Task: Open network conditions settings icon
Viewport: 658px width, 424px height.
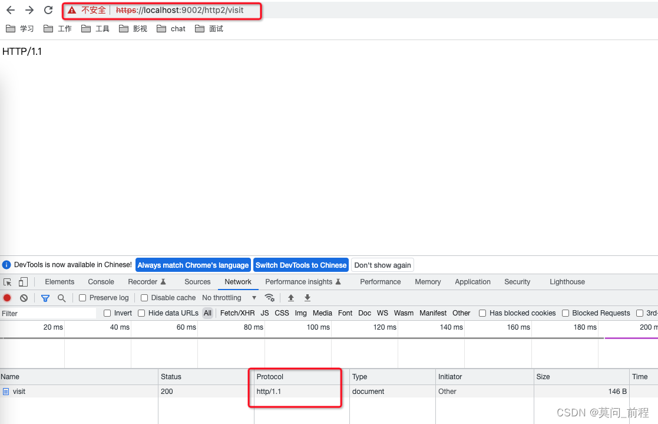Action: pyautogui.click(x=270, y=298)
